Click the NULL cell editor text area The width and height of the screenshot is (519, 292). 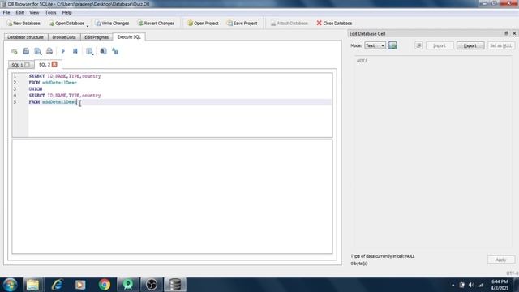(433, 152)
